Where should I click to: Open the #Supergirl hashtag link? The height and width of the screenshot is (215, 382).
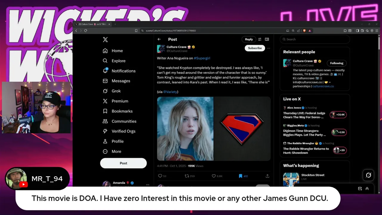click(202, 58)
